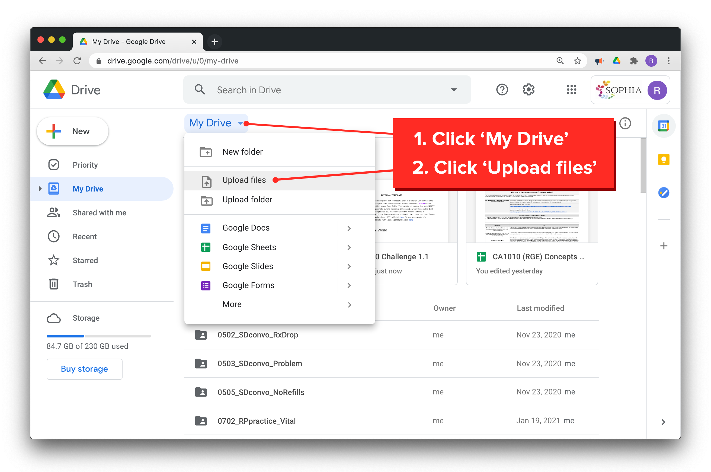The image size is (711, 472).
Task: Open Drive settings gear
Action: click(x=528, y=90)
